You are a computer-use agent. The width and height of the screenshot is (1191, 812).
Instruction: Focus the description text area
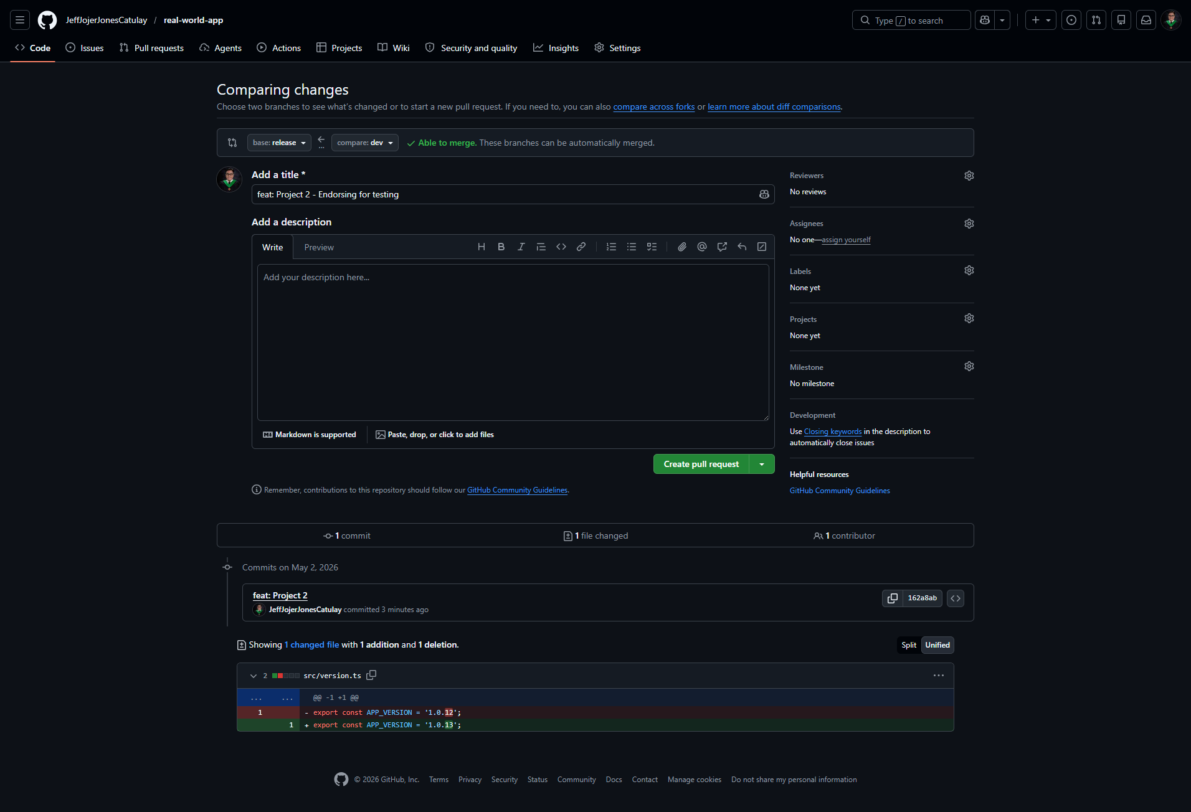(x=513, y=342)
